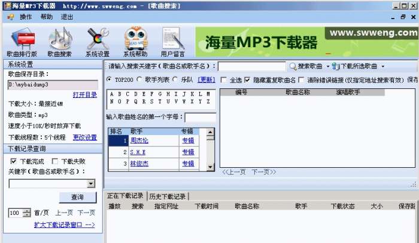The height and width of the screenshot is (243, 419).
Task: Open singer link S.H.E
Action: 138,152
